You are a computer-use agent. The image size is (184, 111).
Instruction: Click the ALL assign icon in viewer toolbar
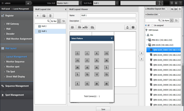click(x=85, y=27)
